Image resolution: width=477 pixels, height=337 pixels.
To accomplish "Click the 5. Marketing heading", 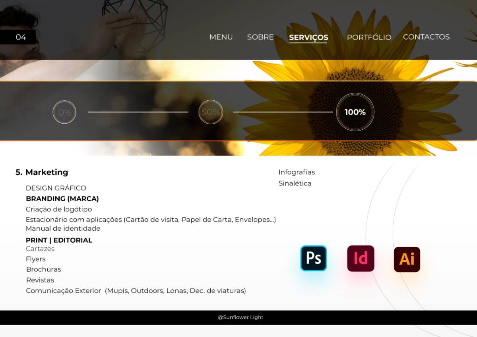I will click(x=42, y=172).
